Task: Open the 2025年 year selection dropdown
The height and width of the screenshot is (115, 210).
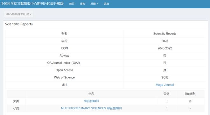Action: pos(18,14)
